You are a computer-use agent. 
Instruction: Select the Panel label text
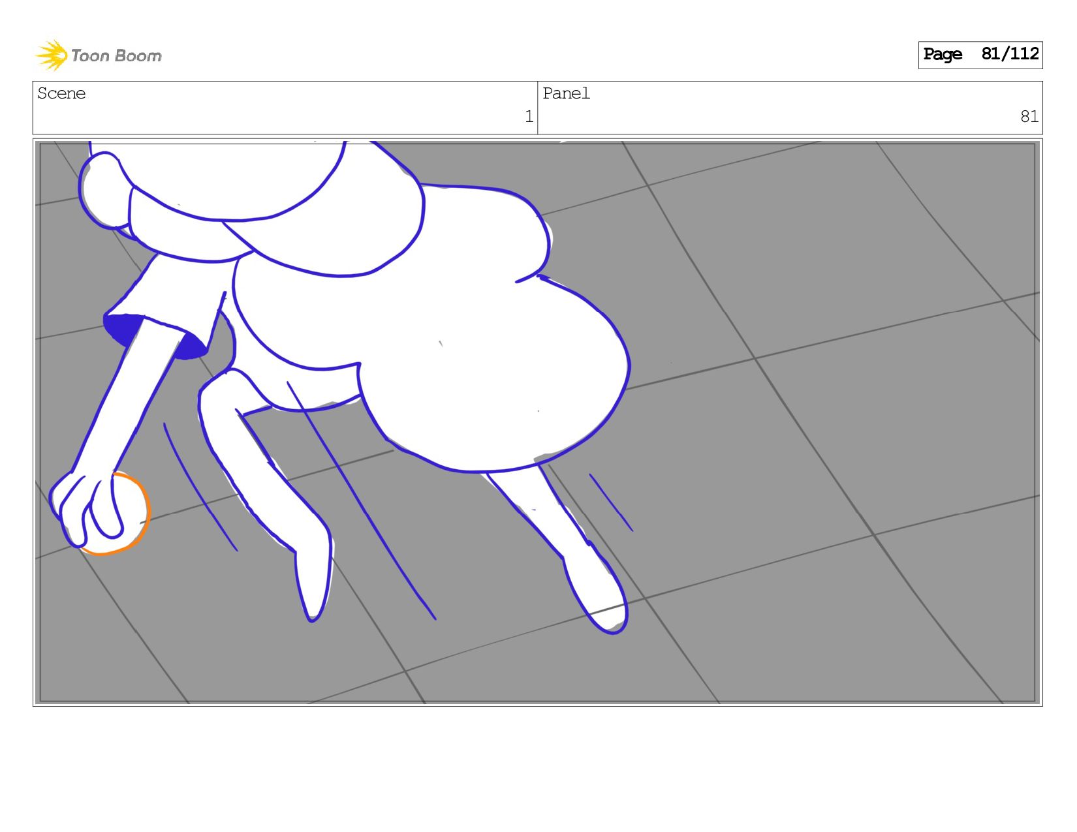566,93
